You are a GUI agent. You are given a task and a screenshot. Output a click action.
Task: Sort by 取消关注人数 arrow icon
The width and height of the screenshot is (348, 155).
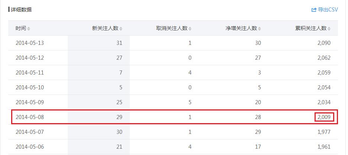[190, 29]
